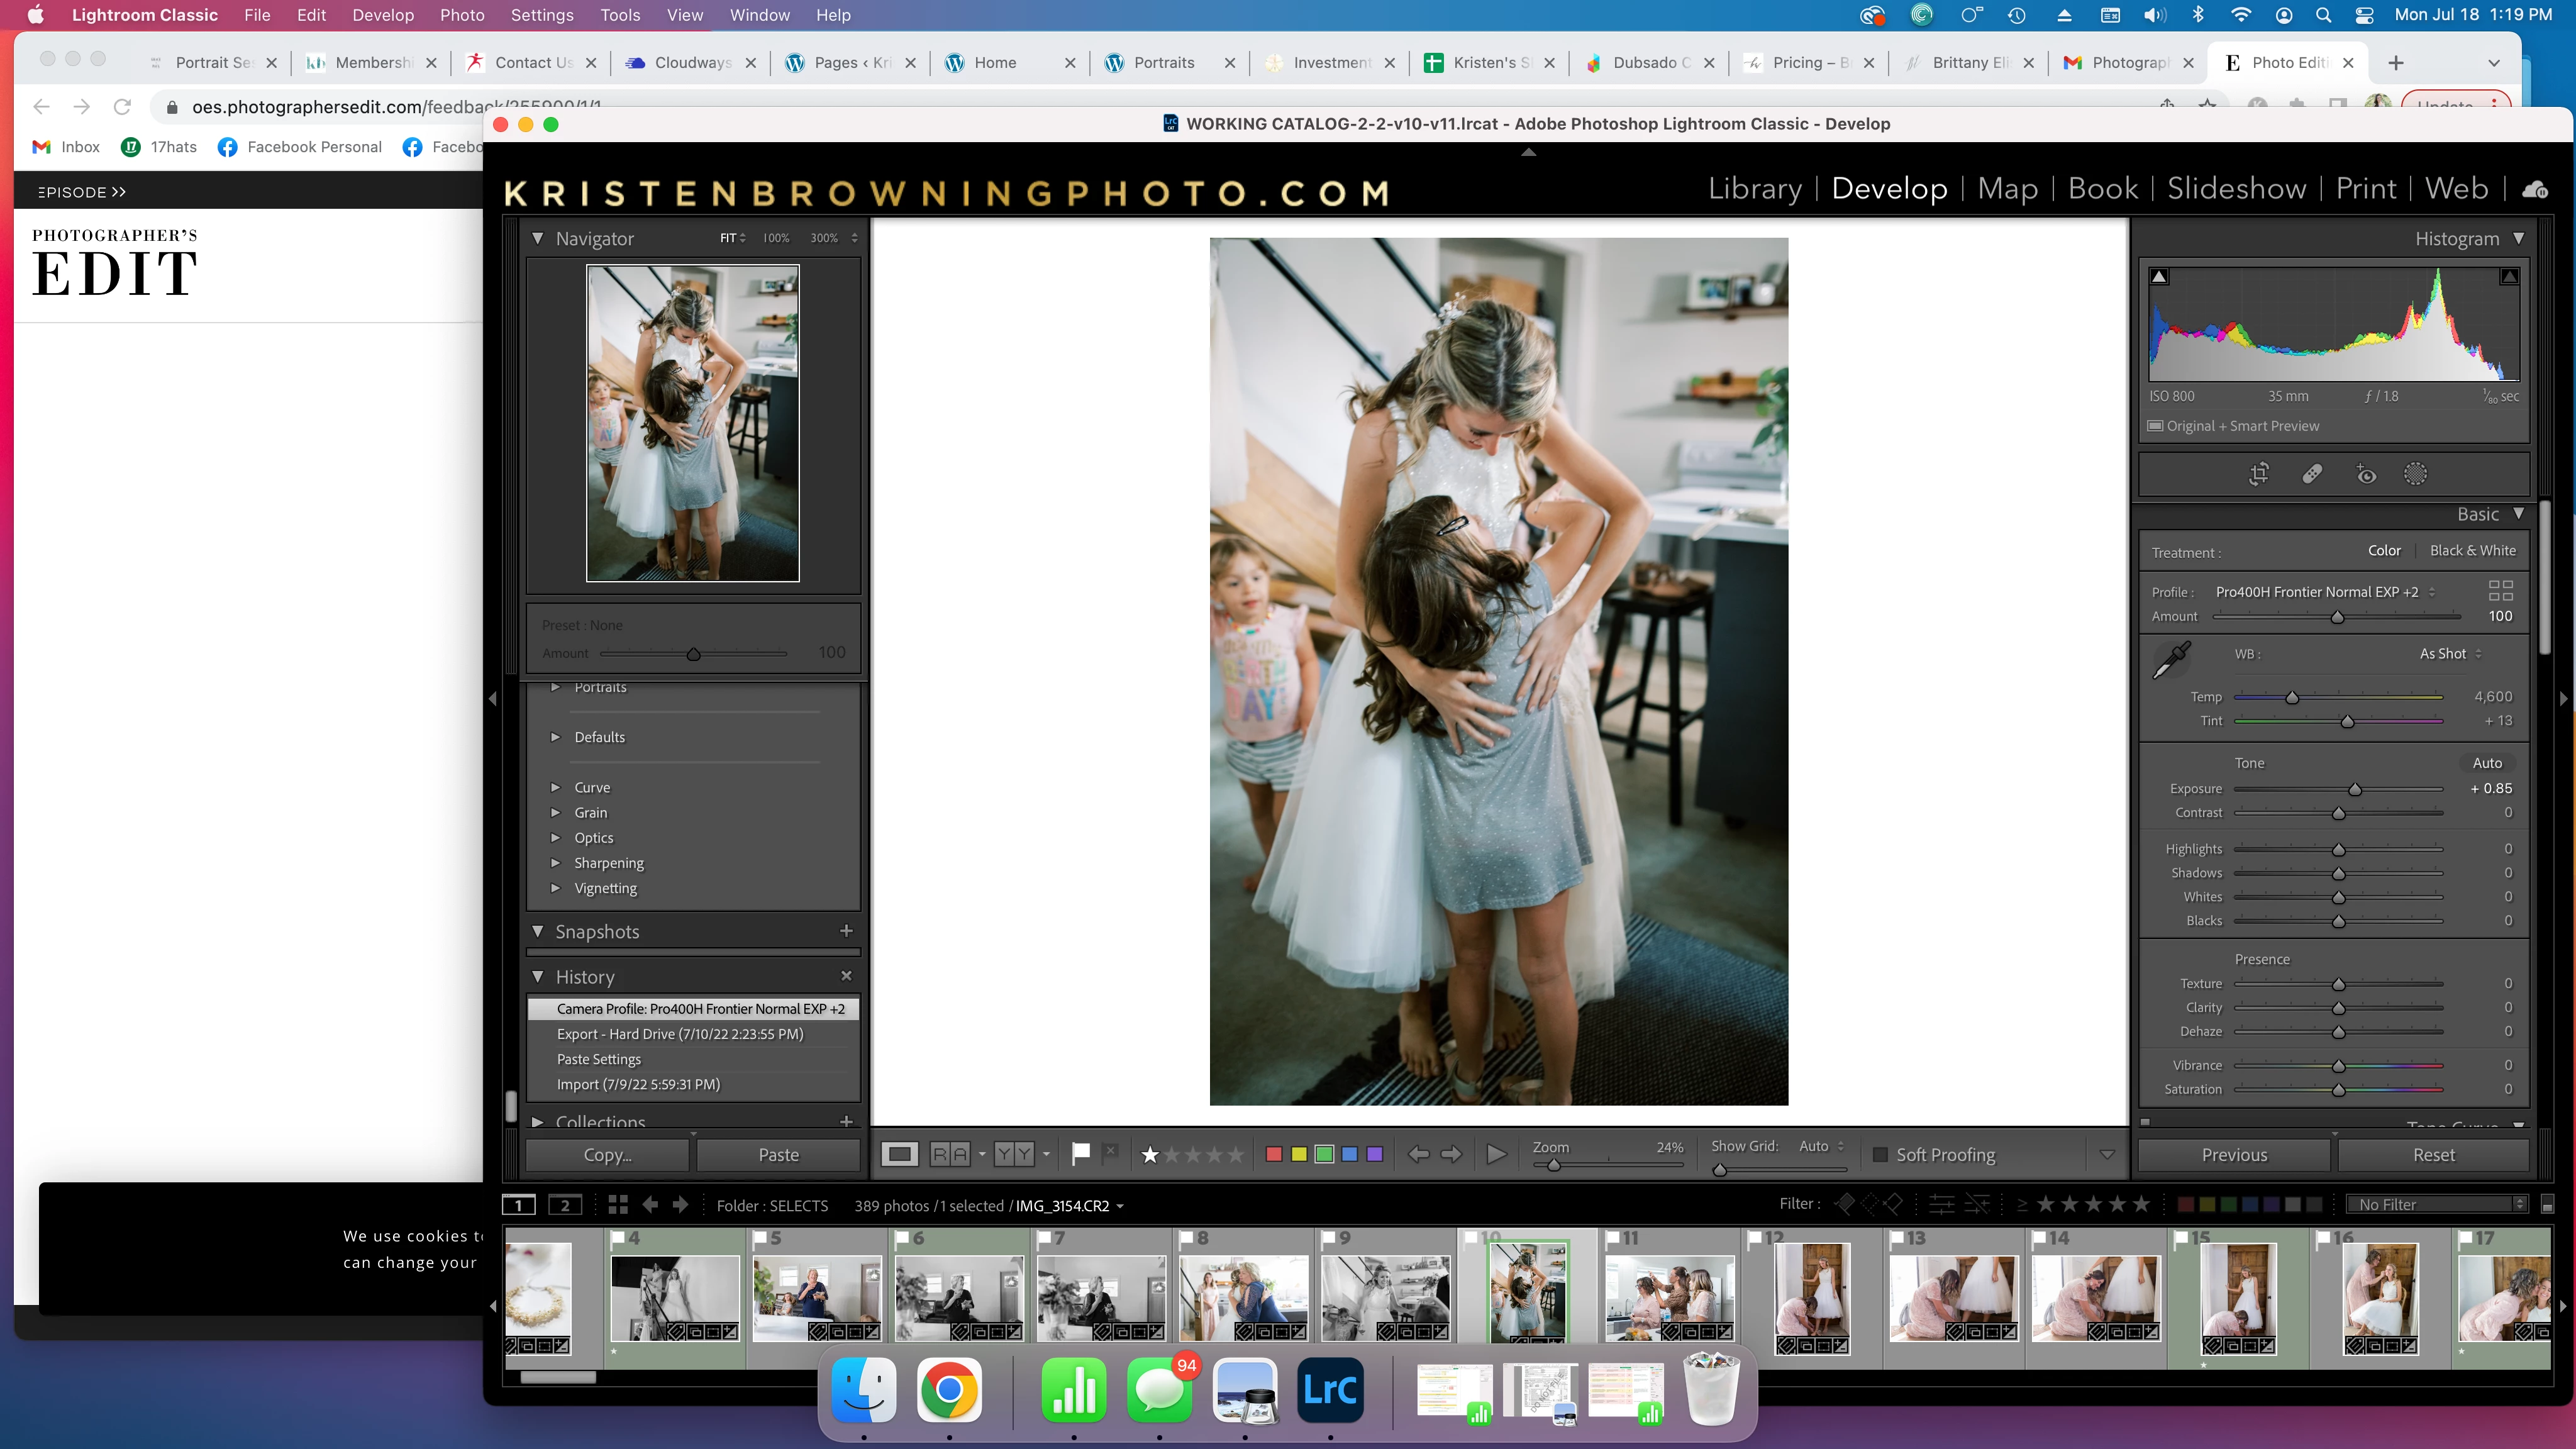Toggle the shadow clipping indicator in the histogram
The image size is (2576, 1449).
[x=2159, y=277]
